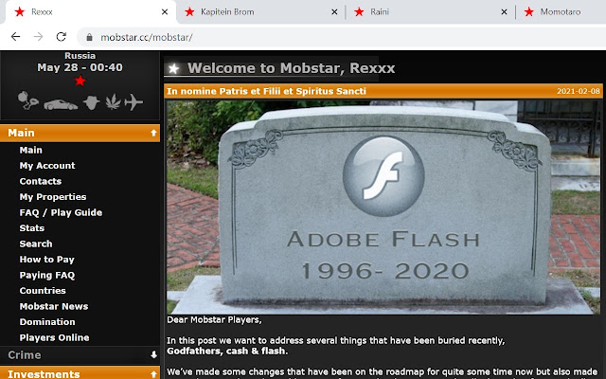Click the Welcome to Mobstar, Rexxx heading
Screen dimensions: 606x379
[291, 68]
